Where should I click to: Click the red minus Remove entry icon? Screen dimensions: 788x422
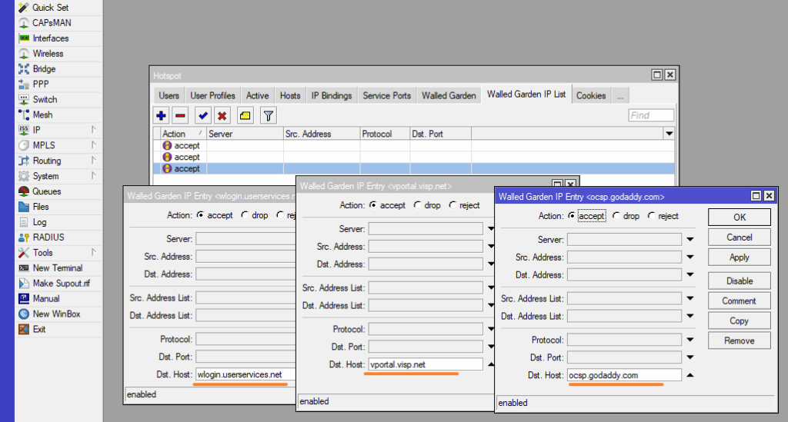click(179, 115)
